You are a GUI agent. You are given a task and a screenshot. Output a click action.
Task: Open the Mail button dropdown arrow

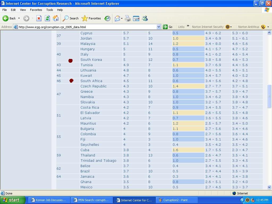122,18
